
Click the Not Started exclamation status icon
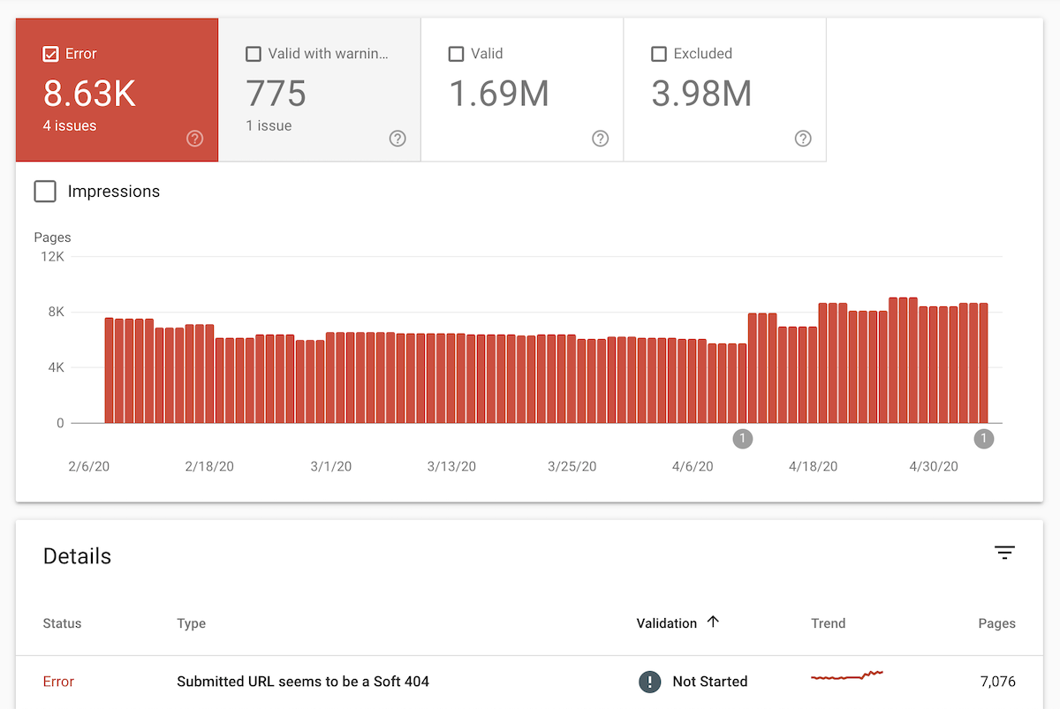point(650,682)
